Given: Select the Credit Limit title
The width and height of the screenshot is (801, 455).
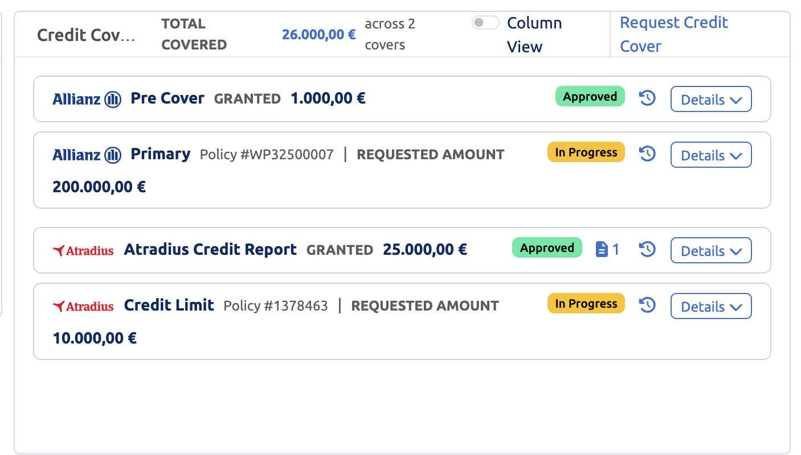Looking at the screenshot, I should [x=169, y=305].
